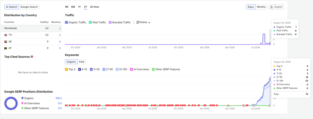Click the UAE flag icon
The height and width of the screenshot is (119, 313).
(x=6, y=42)
